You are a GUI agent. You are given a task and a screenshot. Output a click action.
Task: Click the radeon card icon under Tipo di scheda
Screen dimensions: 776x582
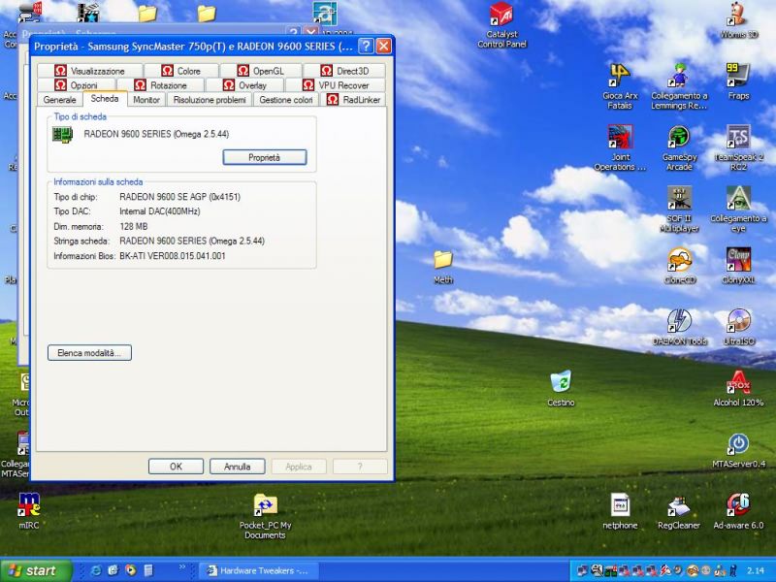coord(62,134)
